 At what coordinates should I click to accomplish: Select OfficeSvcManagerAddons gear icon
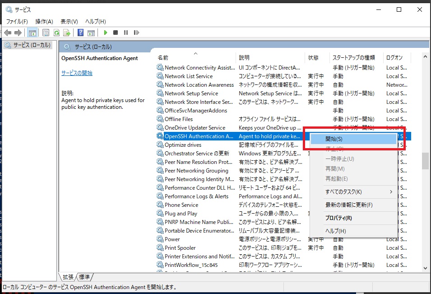pos(160,110)
